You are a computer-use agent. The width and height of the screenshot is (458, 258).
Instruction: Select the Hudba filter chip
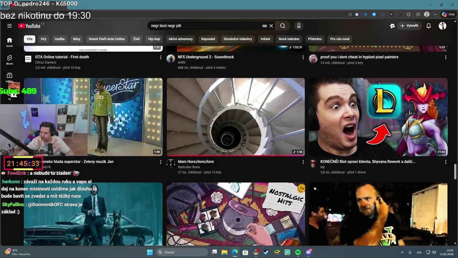tap(60, 39)
